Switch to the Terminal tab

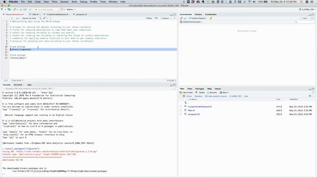[18, 85]
